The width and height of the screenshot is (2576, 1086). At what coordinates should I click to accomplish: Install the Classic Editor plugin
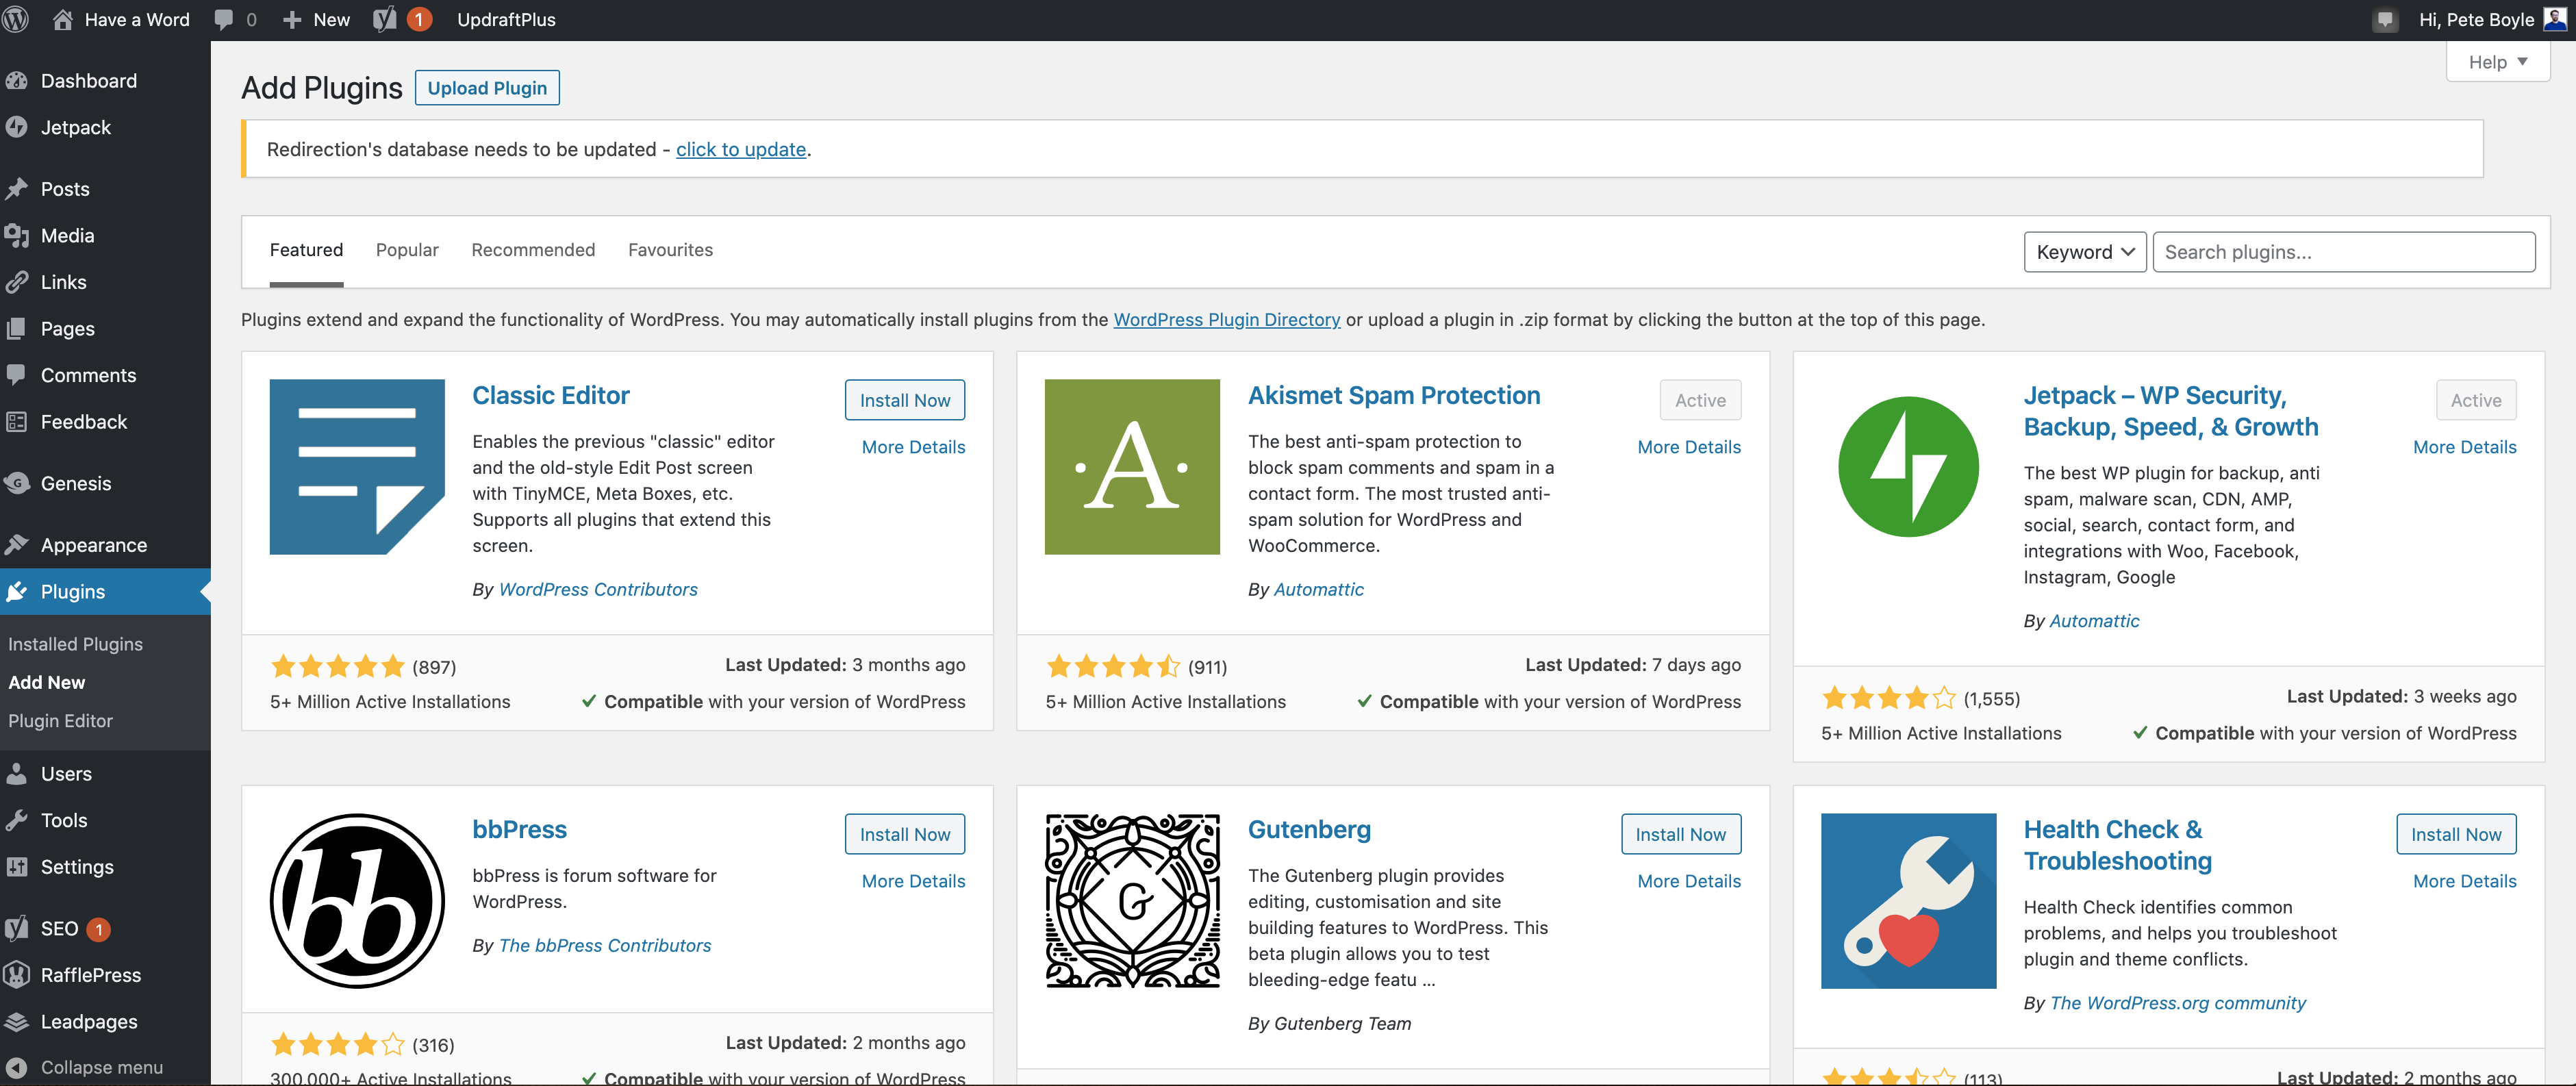tap(904, 400)
